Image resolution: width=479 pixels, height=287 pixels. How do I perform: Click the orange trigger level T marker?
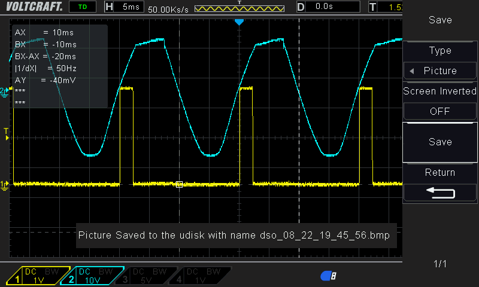(x=6, y=133)
